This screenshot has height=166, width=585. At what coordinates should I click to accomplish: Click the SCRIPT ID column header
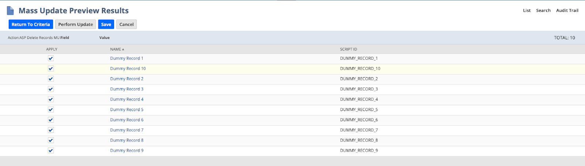tap(348, 49)
